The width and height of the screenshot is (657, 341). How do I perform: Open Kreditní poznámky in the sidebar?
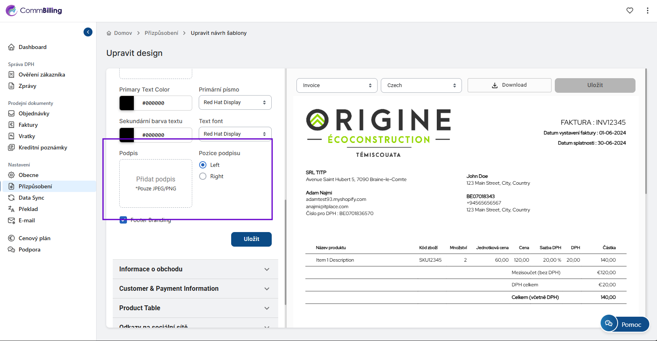tap(43, 147)
